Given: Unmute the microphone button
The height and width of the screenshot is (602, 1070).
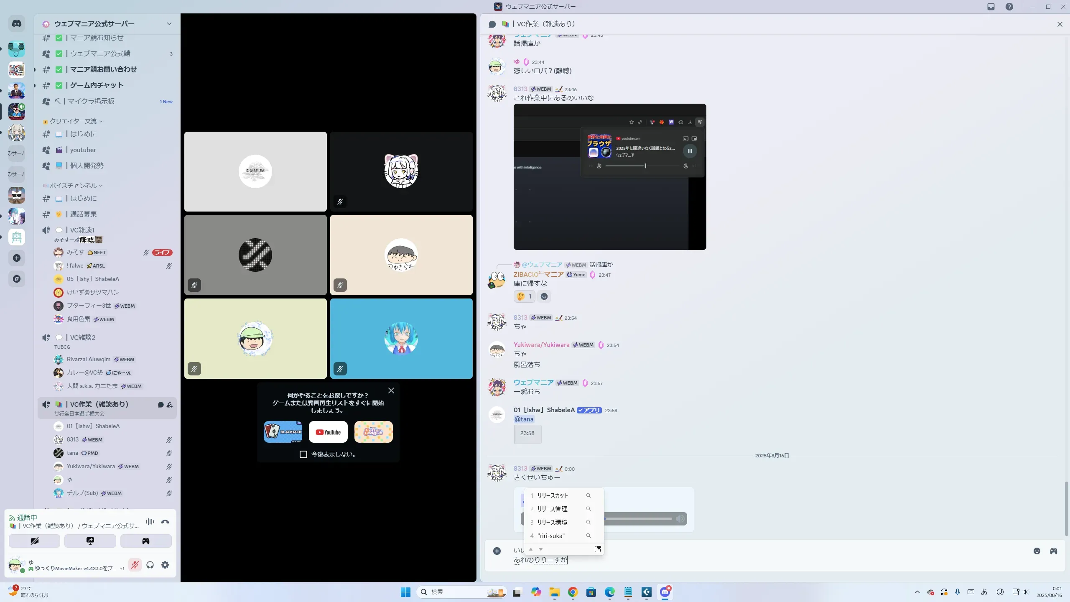Looking at the screenshot, I should pyautogui.click(x=135, y=565).
